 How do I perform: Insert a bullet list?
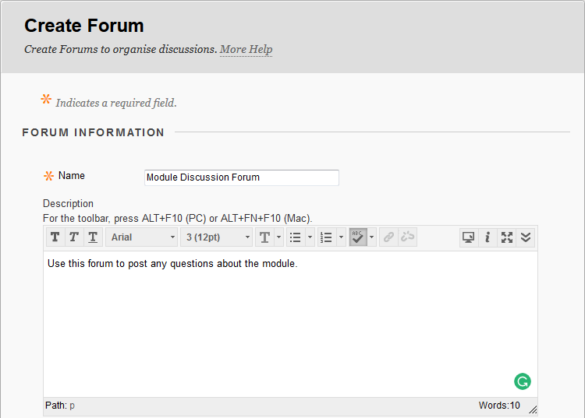(296, 237)
